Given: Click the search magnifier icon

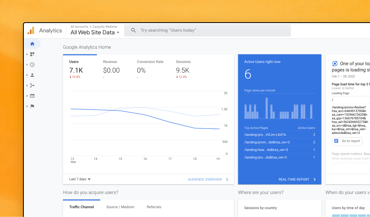Looking at the screenshot, I should click(x=133, y=30).
